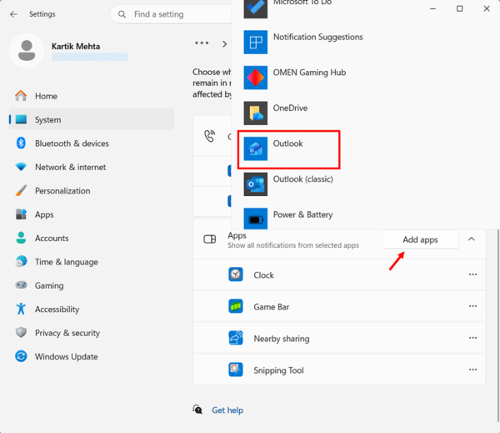The image size is (500, 433).
Task: Click inside the Find a setting box
Action: click(171, 14)
